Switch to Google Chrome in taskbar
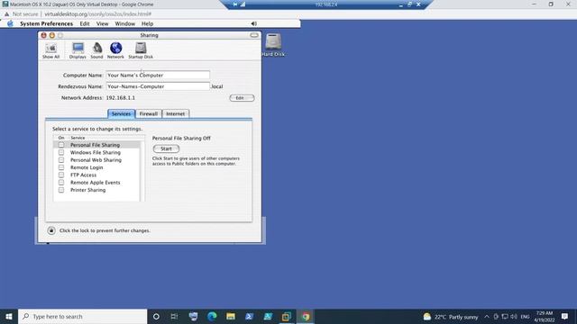This screenshot has height=324, width=577. click(306, 316)
